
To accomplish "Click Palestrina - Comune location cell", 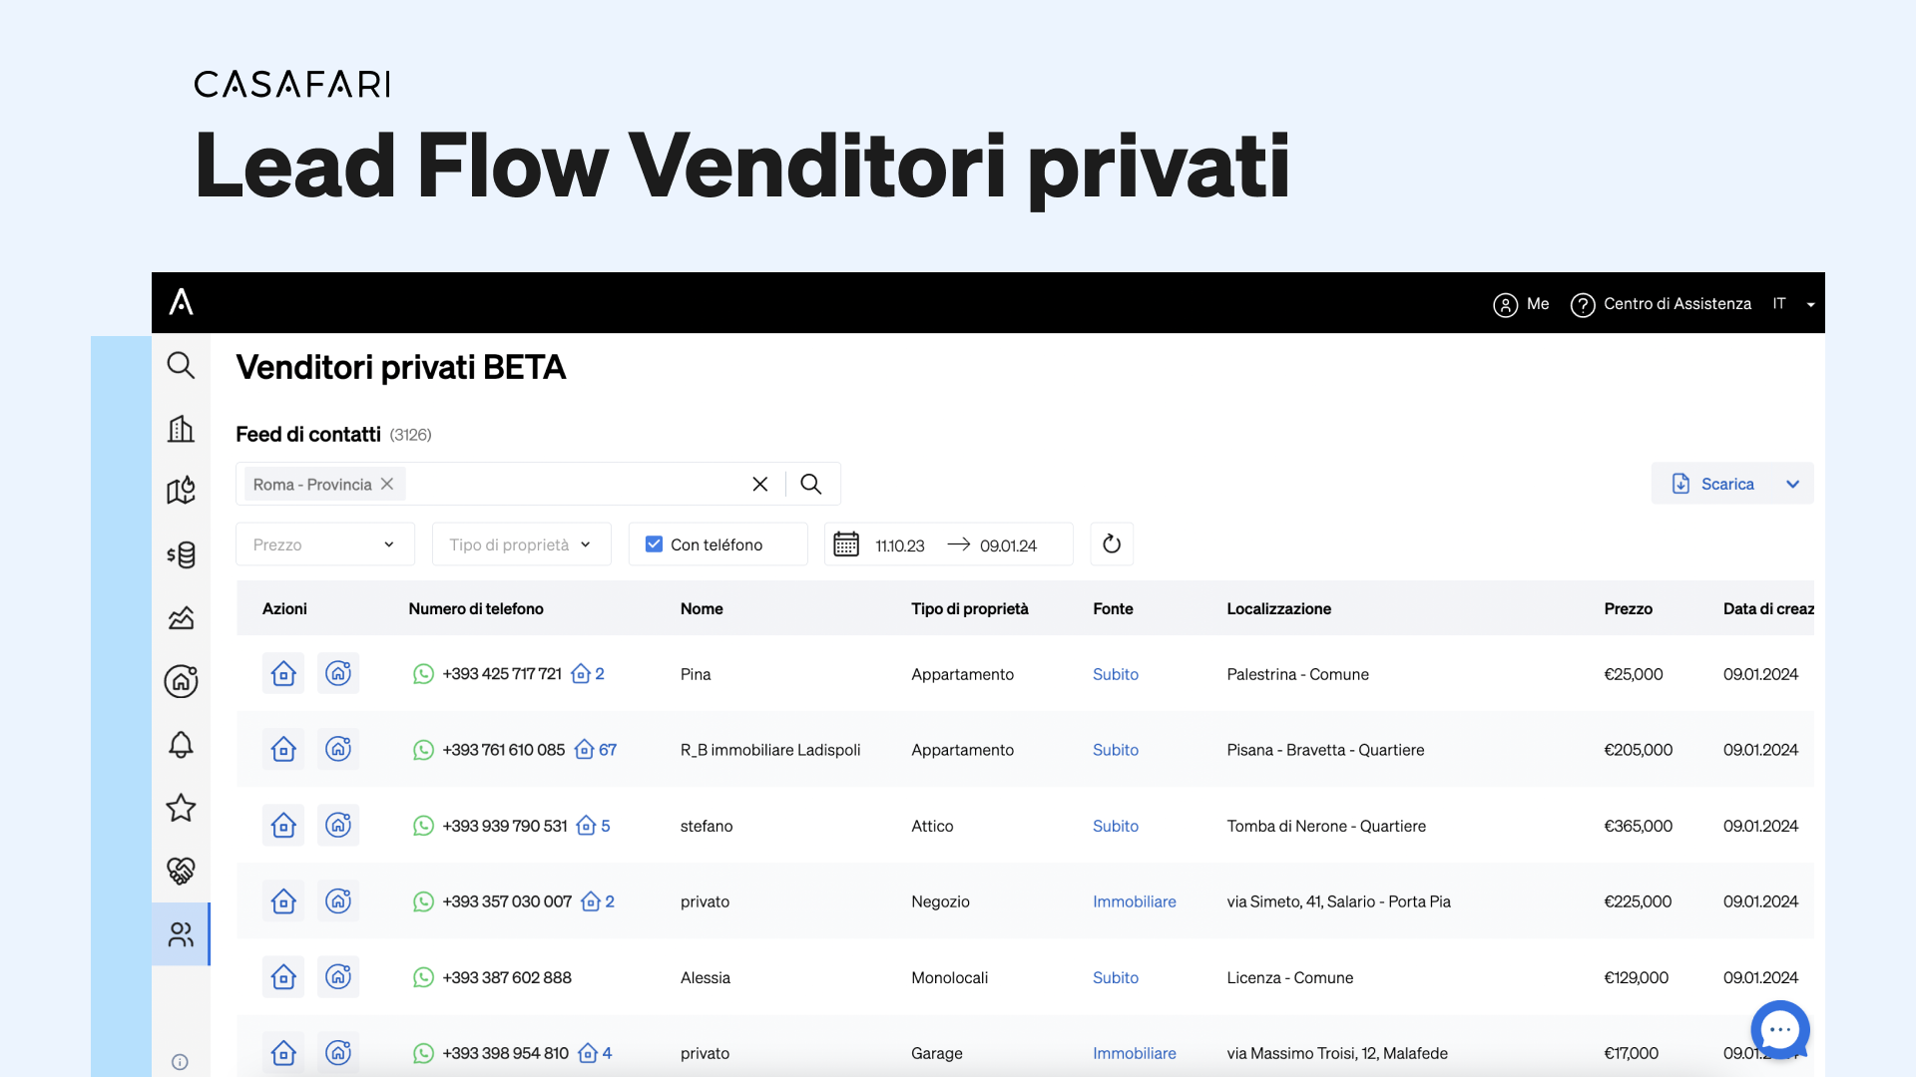I will coord(1298,674).
